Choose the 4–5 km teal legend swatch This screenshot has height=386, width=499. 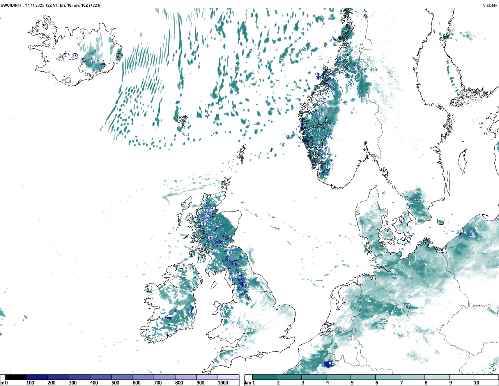coord(339,377)
